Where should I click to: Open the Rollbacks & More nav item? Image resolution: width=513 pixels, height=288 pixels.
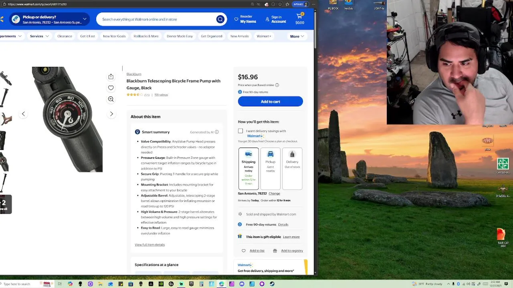[x=146, y=36]
